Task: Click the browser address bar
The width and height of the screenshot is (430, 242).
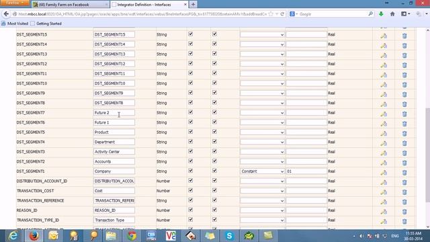Action: (142, 13)
